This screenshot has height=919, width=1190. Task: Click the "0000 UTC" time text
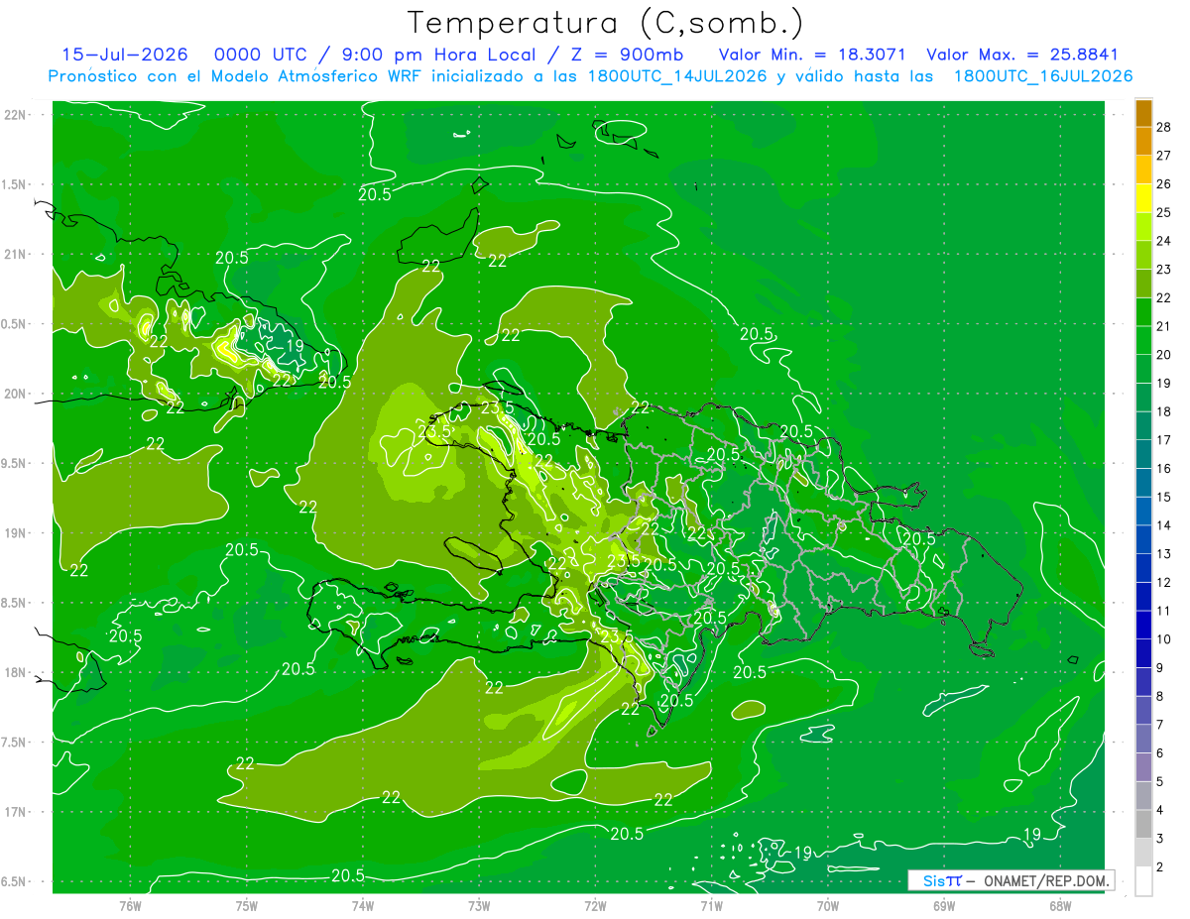point(261,55)
